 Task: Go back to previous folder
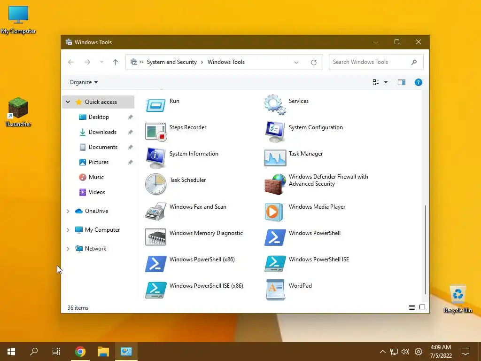pyautogui.click(x=71, y=62)
